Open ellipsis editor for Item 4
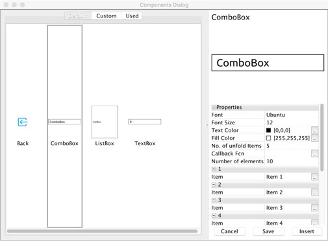Image resolution: width=328 pixels, height=241 pixels. click(315, 223)
